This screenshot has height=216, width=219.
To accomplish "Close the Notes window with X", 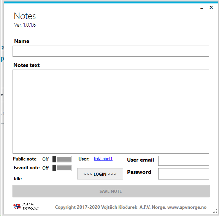I will pos(211,7).
